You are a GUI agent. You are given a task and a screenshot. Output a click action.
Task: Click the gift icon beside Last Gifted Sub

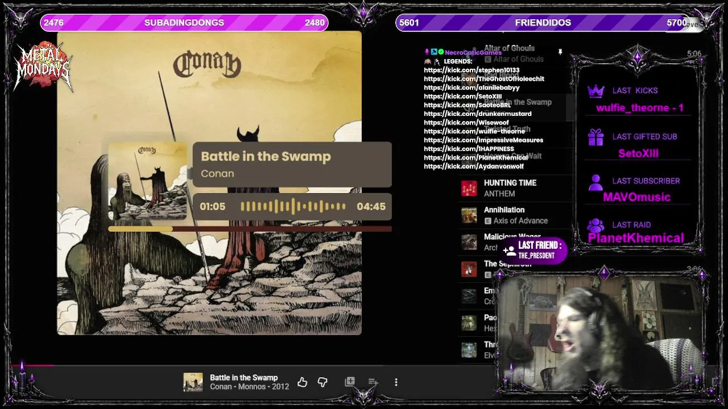595,137
